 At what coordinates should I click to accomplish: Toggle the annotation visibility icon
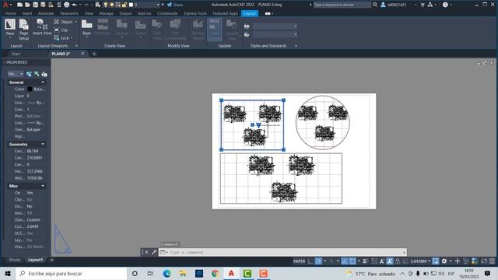point(382,261)
